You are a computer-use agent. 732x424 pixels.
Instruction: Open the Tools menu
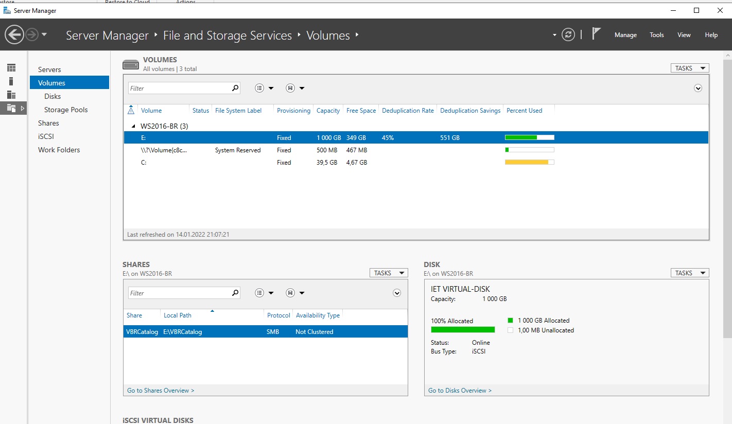pos(657,35)
